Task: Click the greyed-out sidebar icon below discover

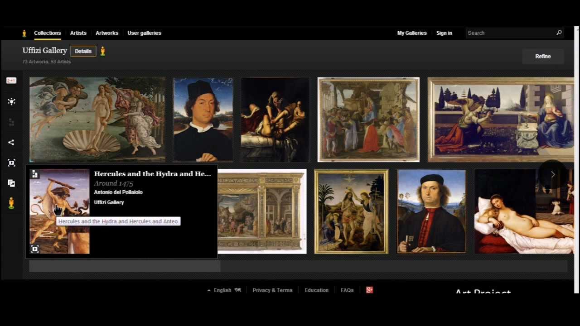Action: [x=11, y=122]
